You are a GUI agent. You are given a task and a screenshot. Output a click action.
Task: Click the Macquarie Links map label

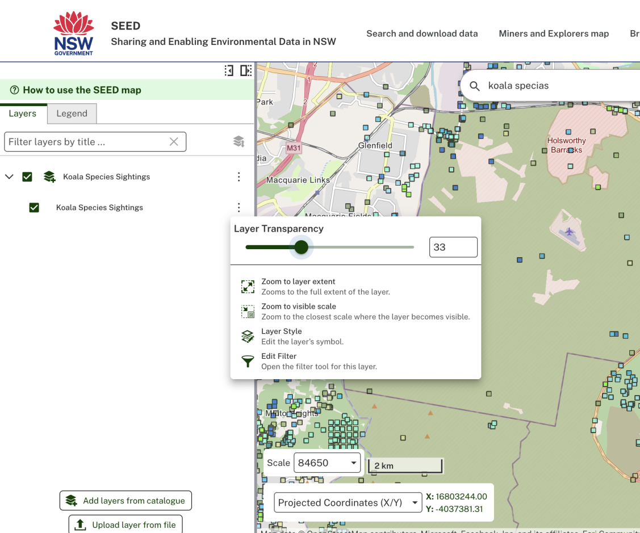coord(298,180)
